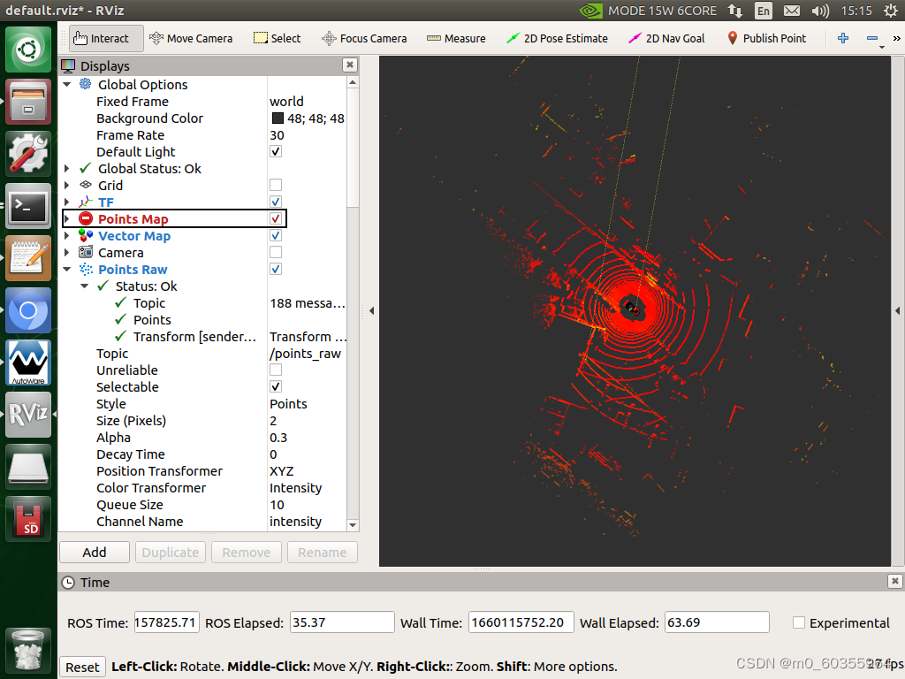Open Autoware launcher icon
Viewport: 905px width, 679px height.
pos(28,362)
